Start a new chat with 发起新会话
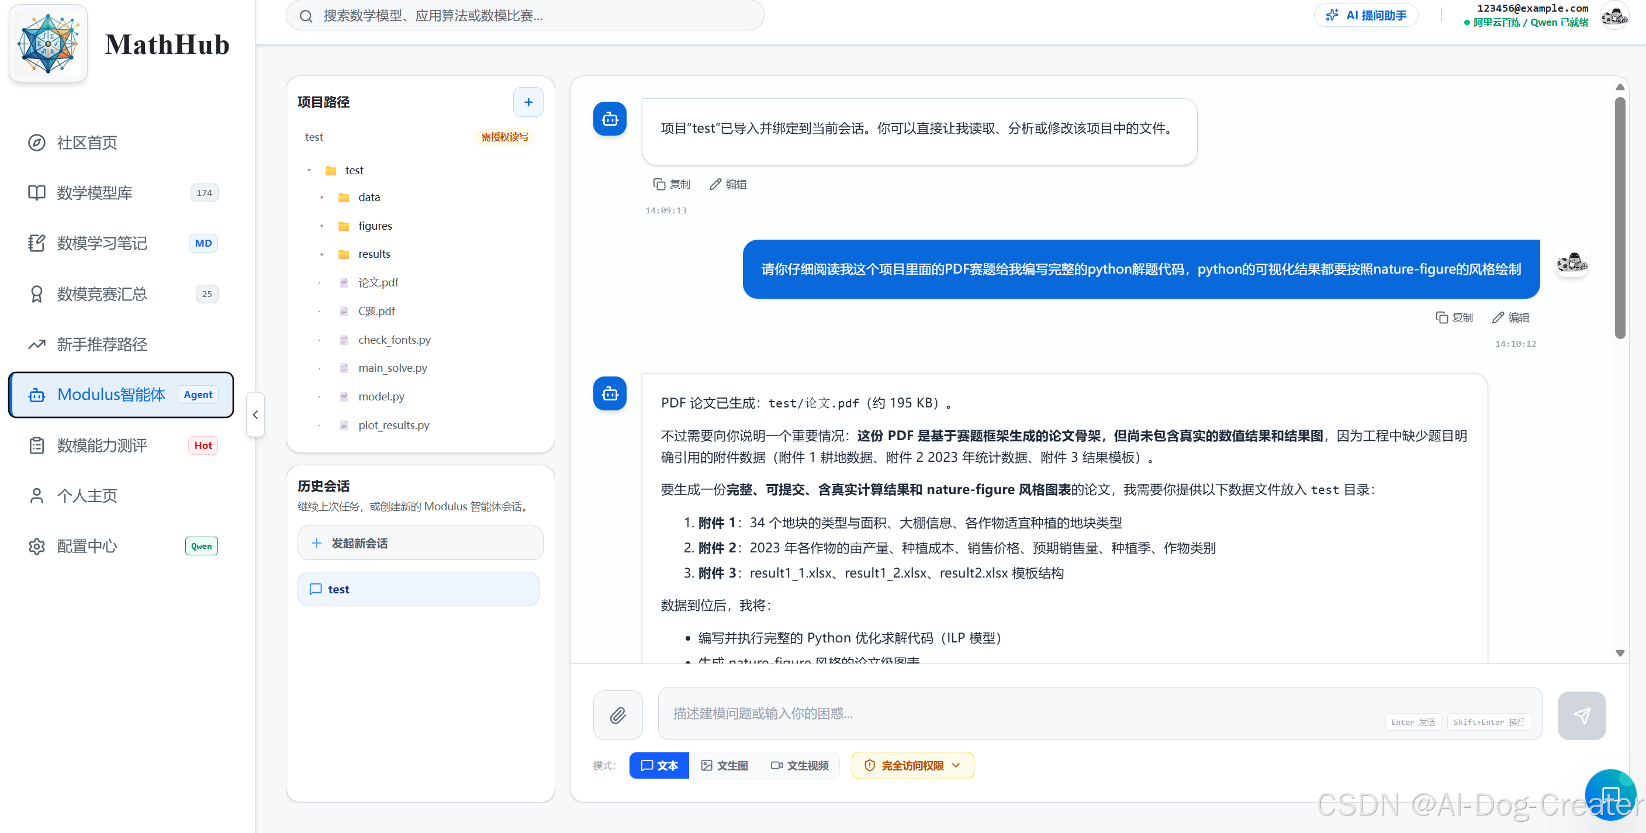 click(x=420, y=543)
